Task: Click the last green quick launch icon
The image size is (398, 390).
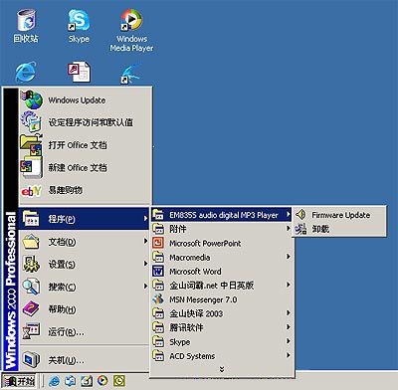Action: click(119, 381)
